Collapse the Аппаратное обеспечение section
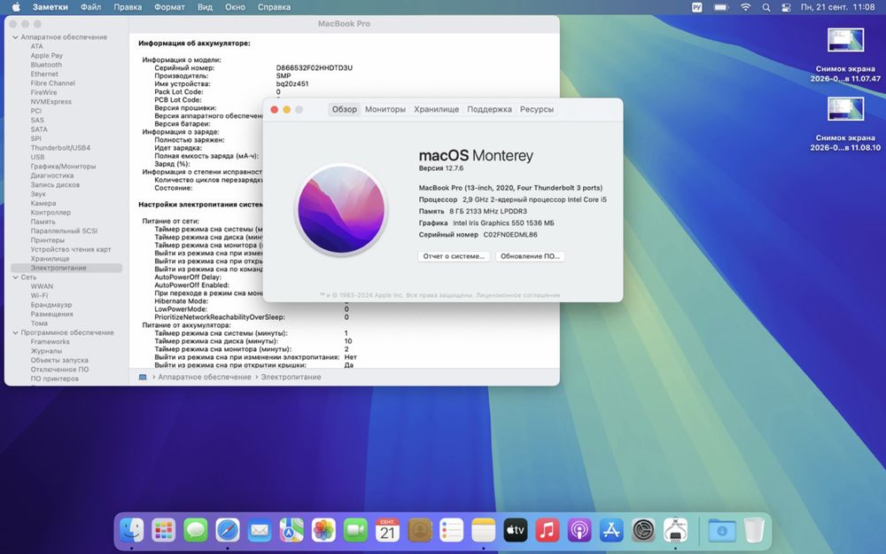The height and width of the screenshot is (554, 886). [x=15, y=37]
